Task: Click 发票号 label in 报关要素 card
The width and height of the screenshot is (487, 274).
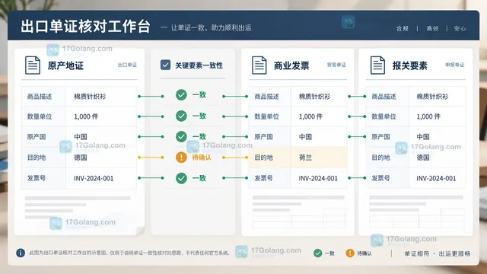Action: coord(380,178)
